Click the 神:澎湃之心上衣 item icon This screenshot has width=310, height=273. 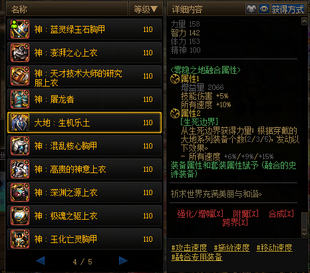coord(20,53)
